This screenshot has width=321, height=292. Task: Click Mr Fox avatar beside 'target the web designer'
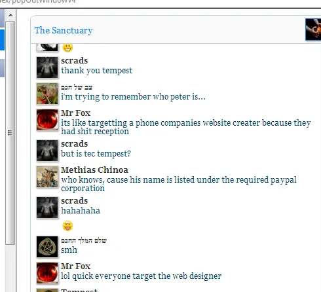pyautogui.click(x=47, y=273)
